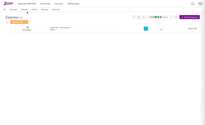Open the Expenses and Travel menu

coord(27,4)
